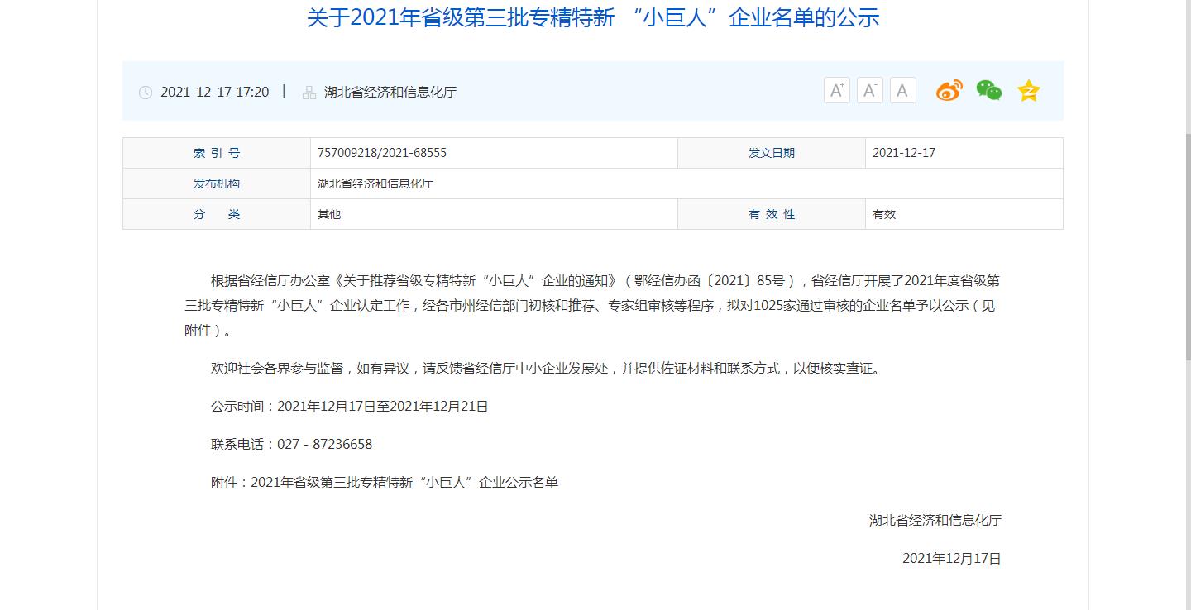Click contact phone 027 - 87236658

click(x=324, y=444)
